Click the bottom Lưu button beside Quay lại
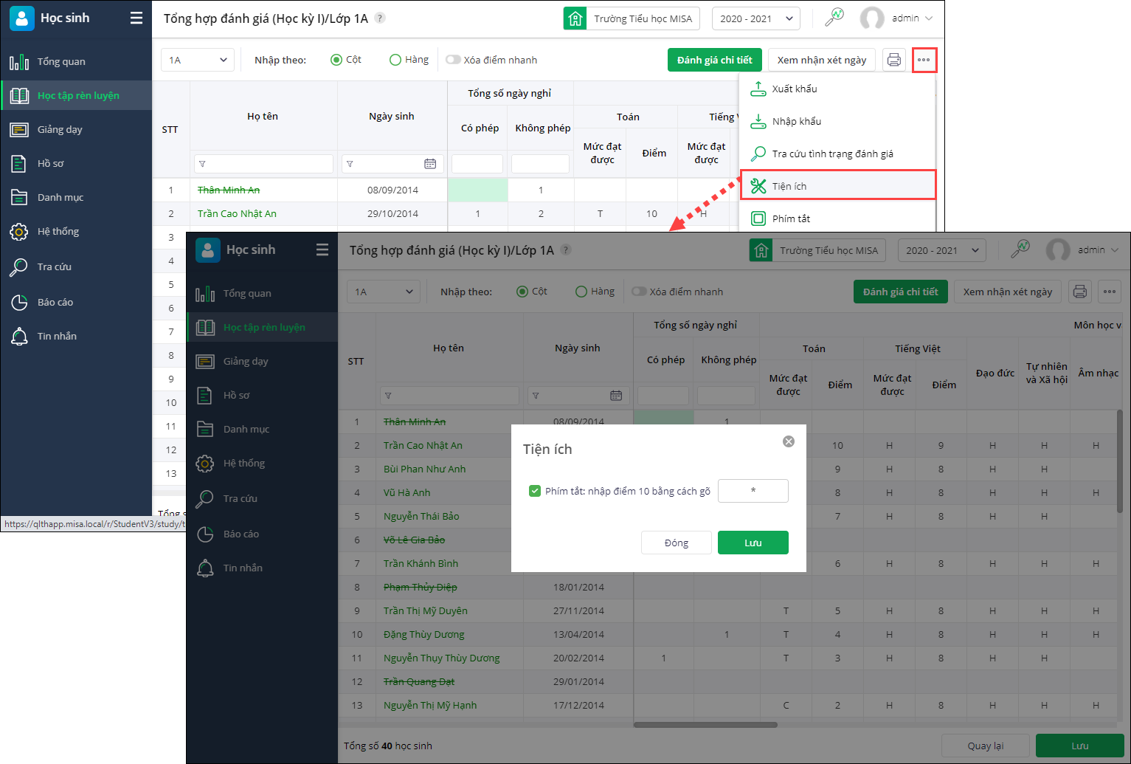 tap(1080, 746)
